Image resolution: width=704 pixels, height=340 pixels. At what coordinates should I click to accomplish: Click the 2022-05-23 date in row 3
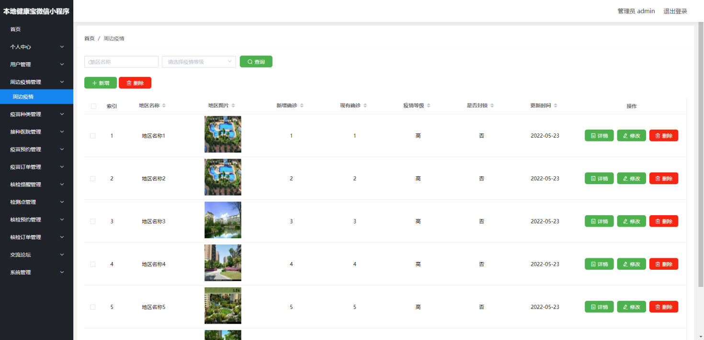tap(545, 221)
